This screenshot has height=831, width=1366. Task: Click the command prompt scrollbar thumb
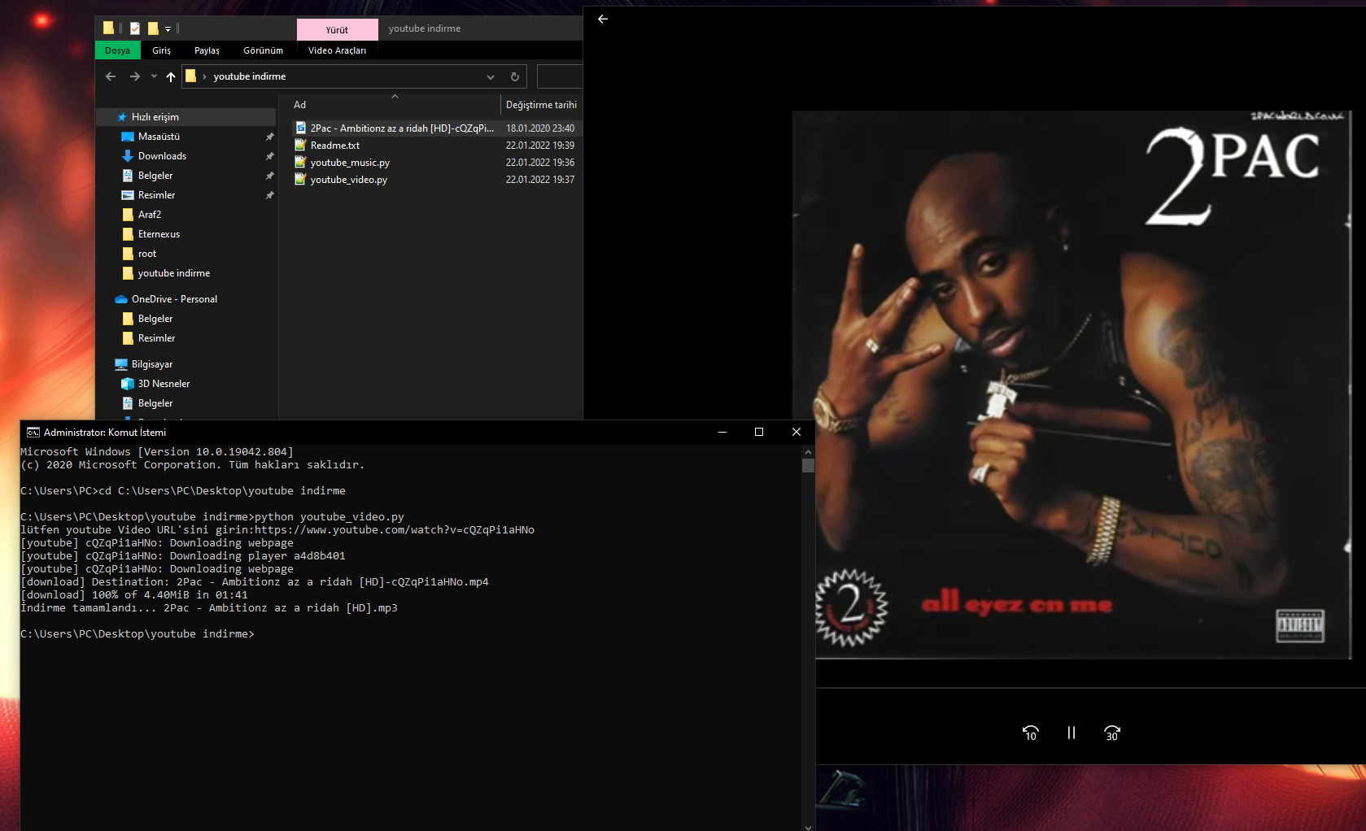click(x=808, y=466)
